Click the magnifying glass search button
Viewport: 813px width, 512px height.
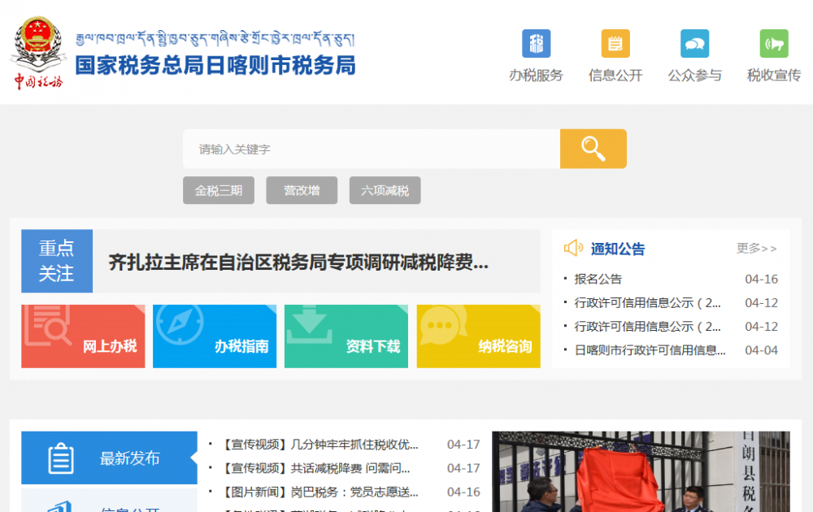(x=593, y=149)
